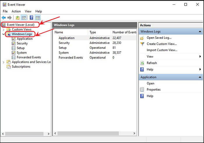Click the Event Viewer (Local) root icon
Screen dimensions: 204x143
tap(4, 25)
